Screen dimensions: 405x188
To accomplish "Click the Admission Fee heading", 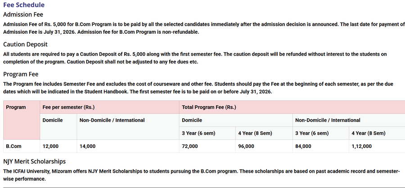I will [x=23, y=14].
